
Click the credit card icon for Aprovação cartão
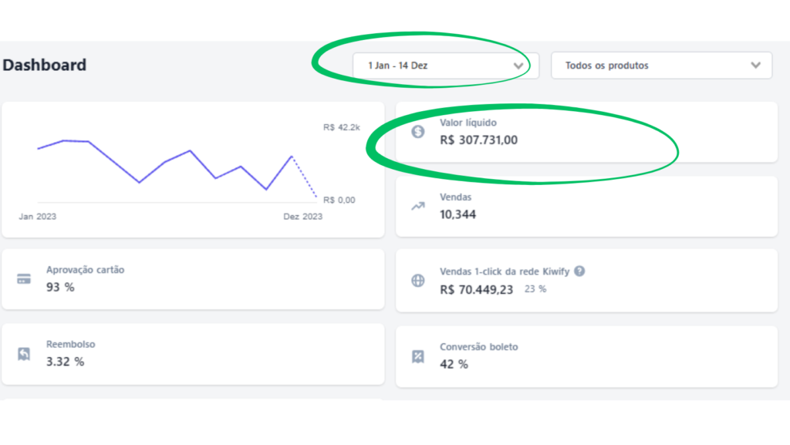(x=24, y=278)
